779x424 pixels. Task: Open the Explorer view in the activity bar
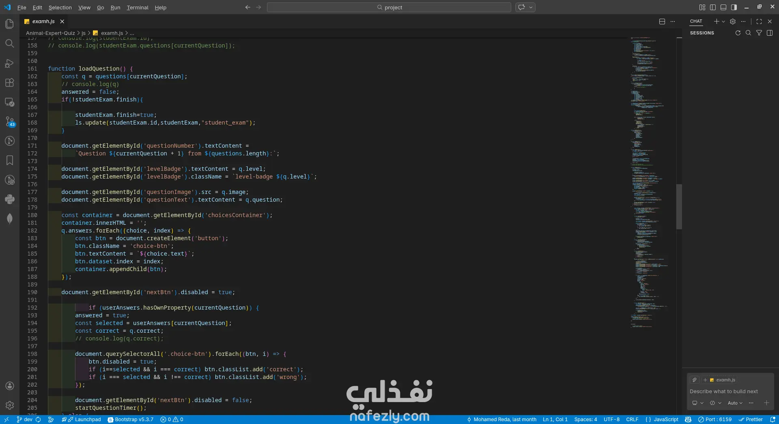(10, 24)
